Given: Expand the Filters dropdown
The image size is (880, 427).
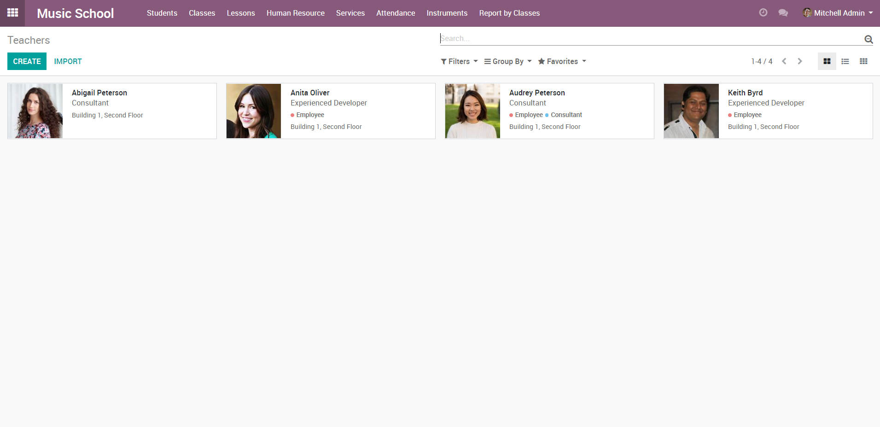Looking at the screenshot, I should click(x=459, y=61).
